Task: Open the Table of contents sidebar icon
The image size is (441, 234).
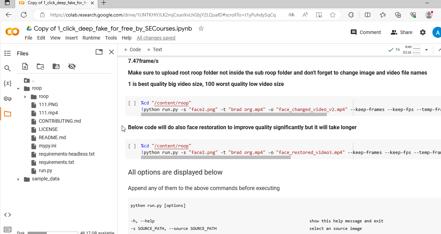Action: pyautogui.click(x=8, y=53)
